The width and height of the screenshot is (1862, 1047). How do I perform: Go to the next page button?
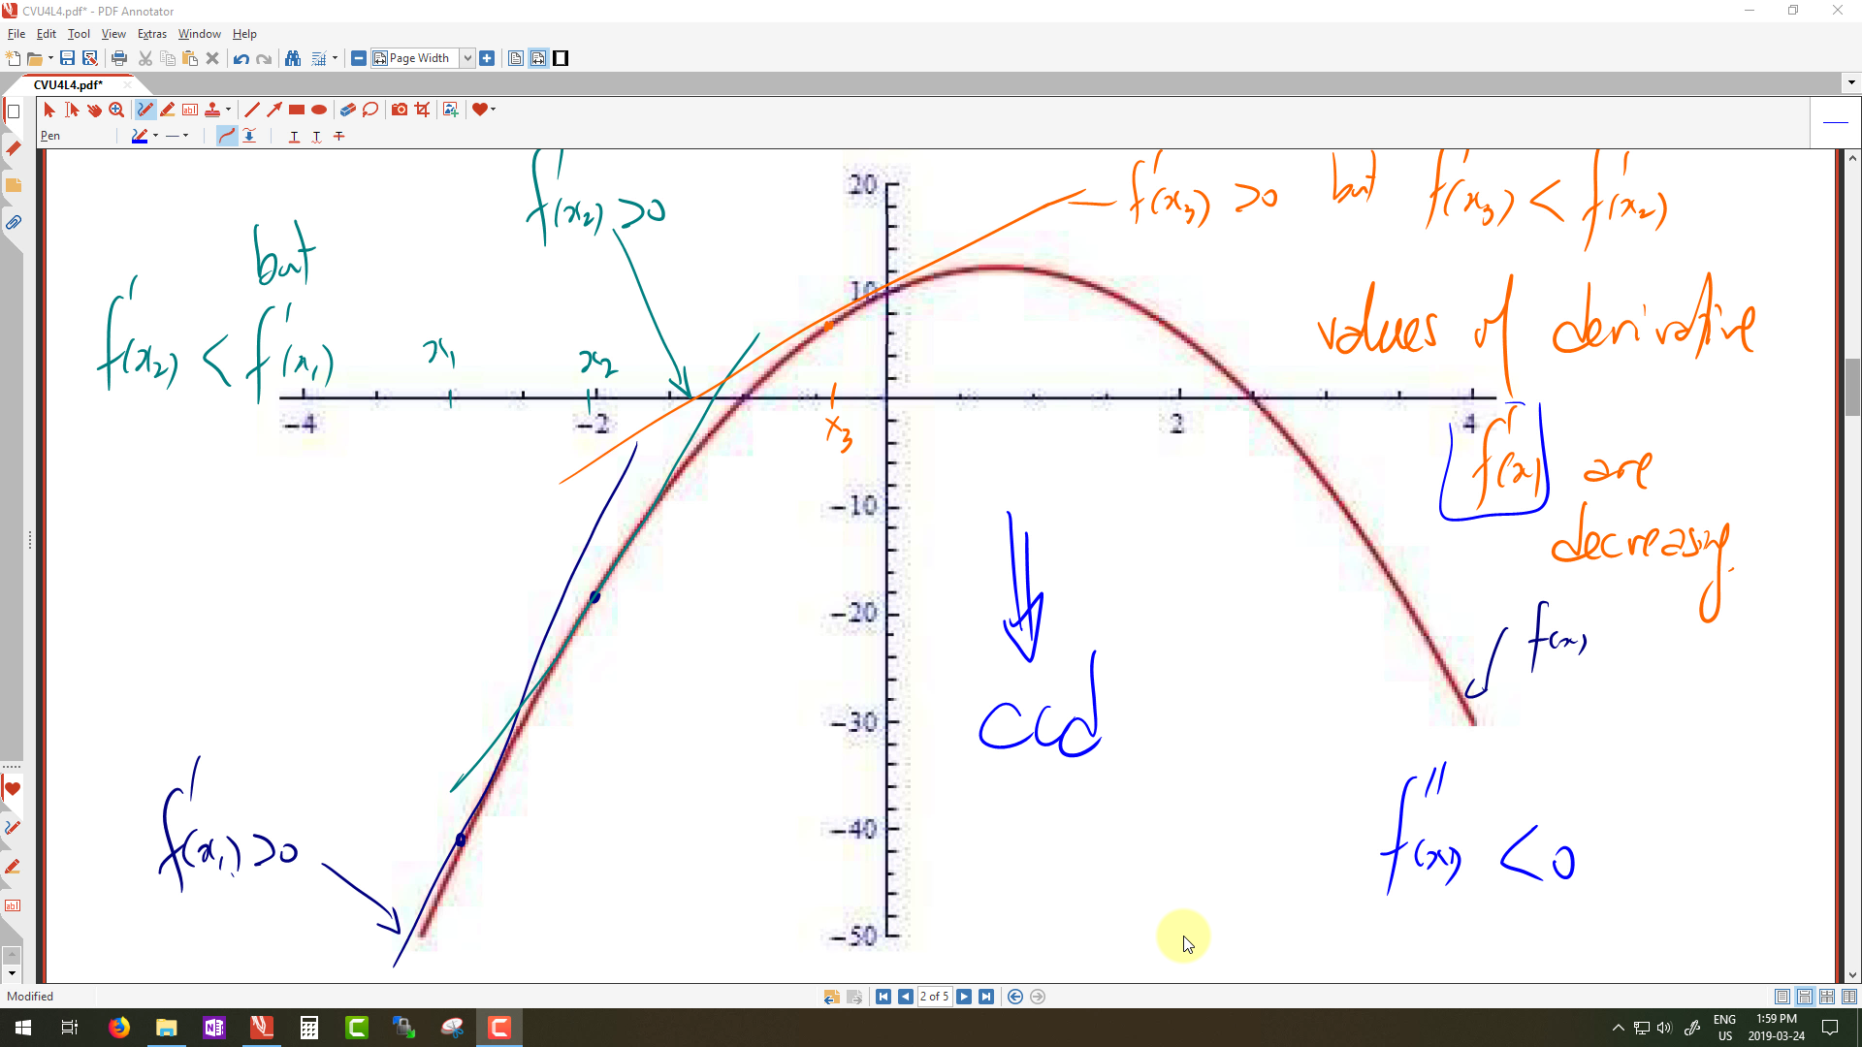[964, 997]
